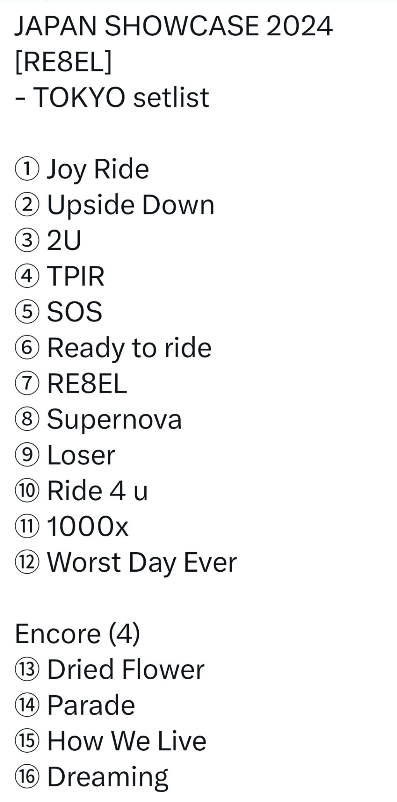
Task: Click the bracketed [RE8EL] title line
Action: pyautogui.click(x=63, y=62)
